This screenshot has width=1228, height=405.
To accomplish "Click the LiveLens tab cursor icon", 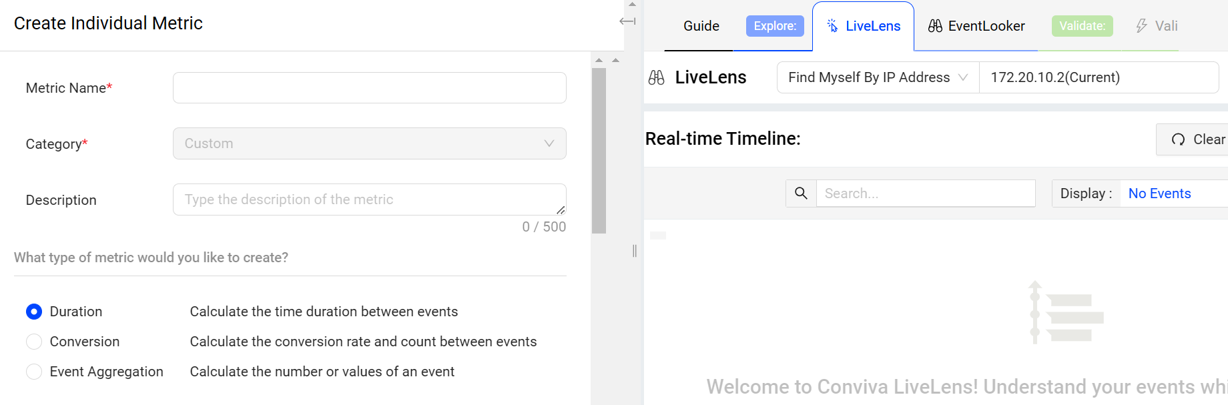I will tap(832, 26).
